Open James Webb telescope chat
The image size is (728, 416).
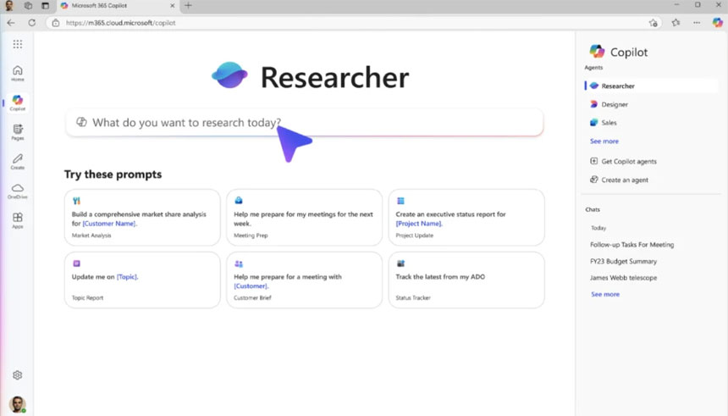click(624, 278)
